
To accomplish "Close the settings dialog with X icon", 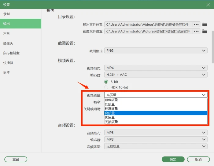I will pyautogui.click(x=208, y=5).
